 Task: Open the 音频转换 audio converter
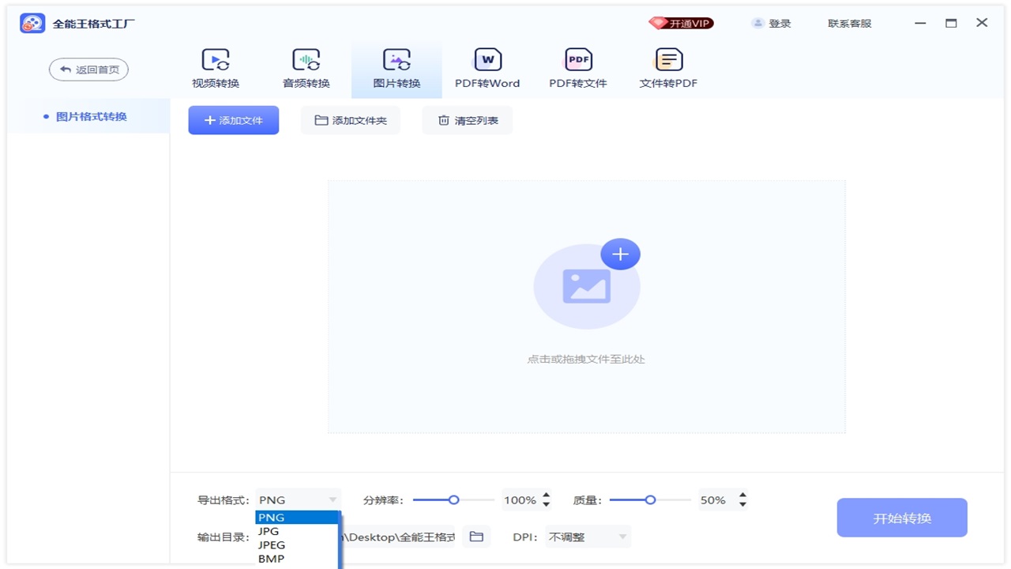tap(306, 67)
